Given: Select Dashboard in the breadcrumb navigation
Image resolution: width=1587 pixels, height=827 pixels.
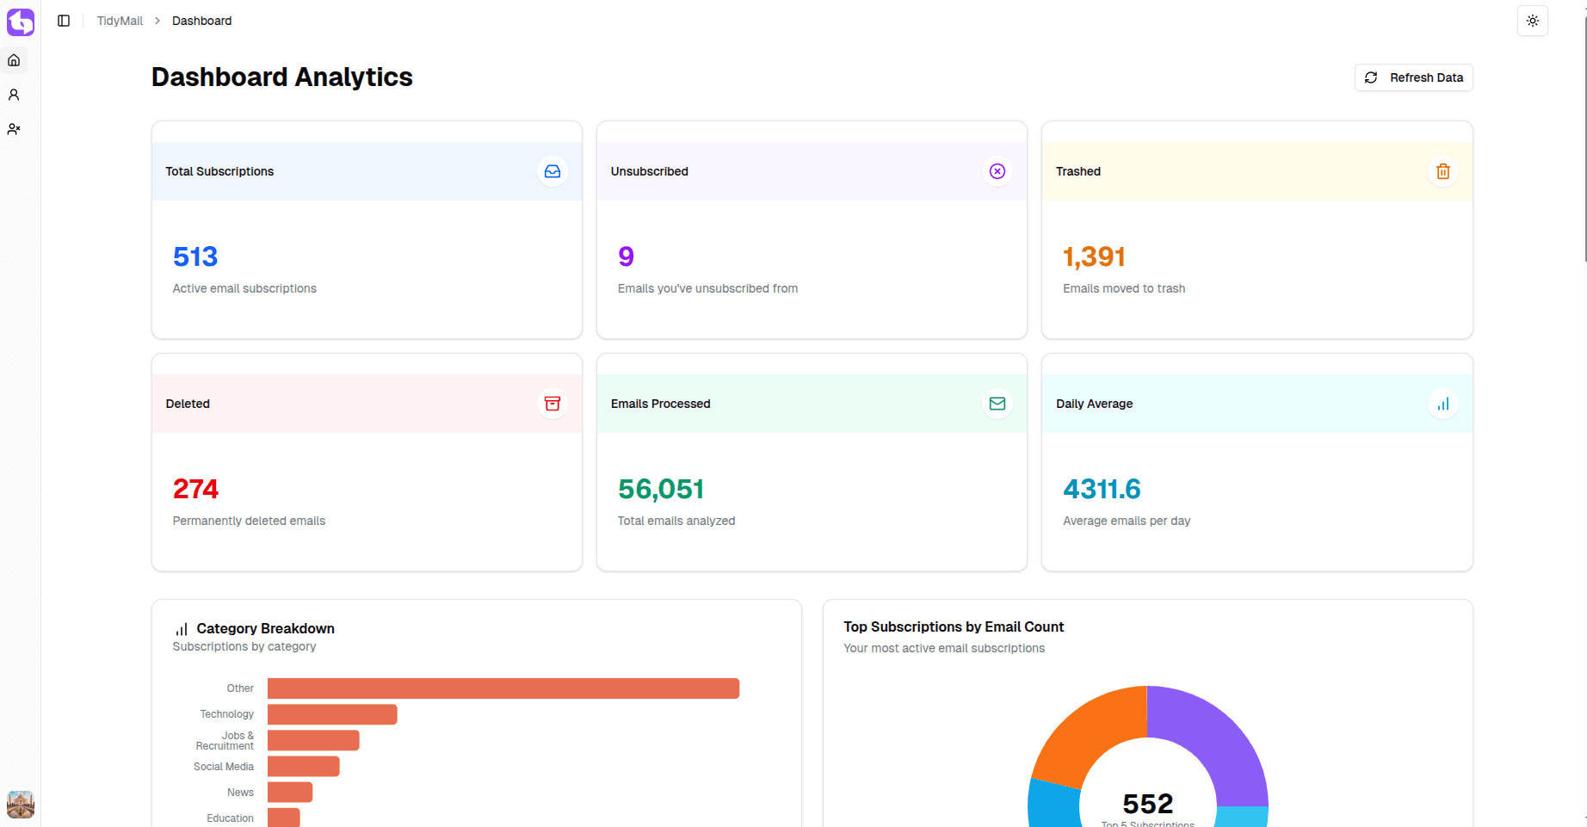Looking at the screenshot, I should click(201, 20).
